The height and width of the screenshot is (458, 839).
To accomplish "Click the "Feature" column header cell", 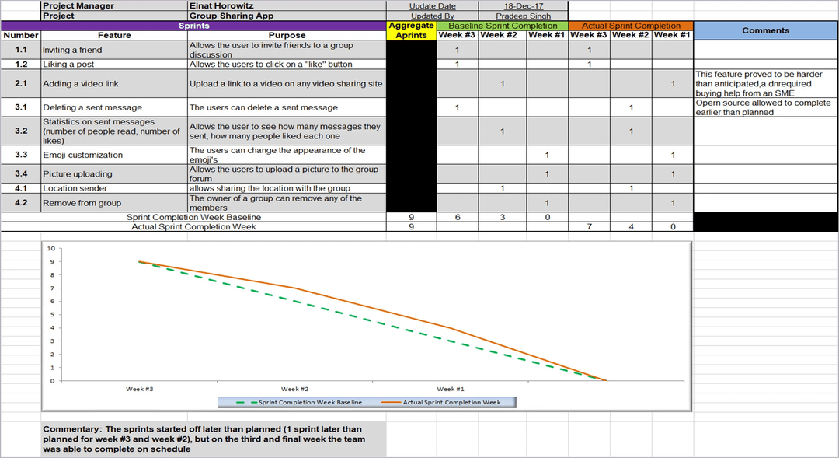I will (114, 35).
